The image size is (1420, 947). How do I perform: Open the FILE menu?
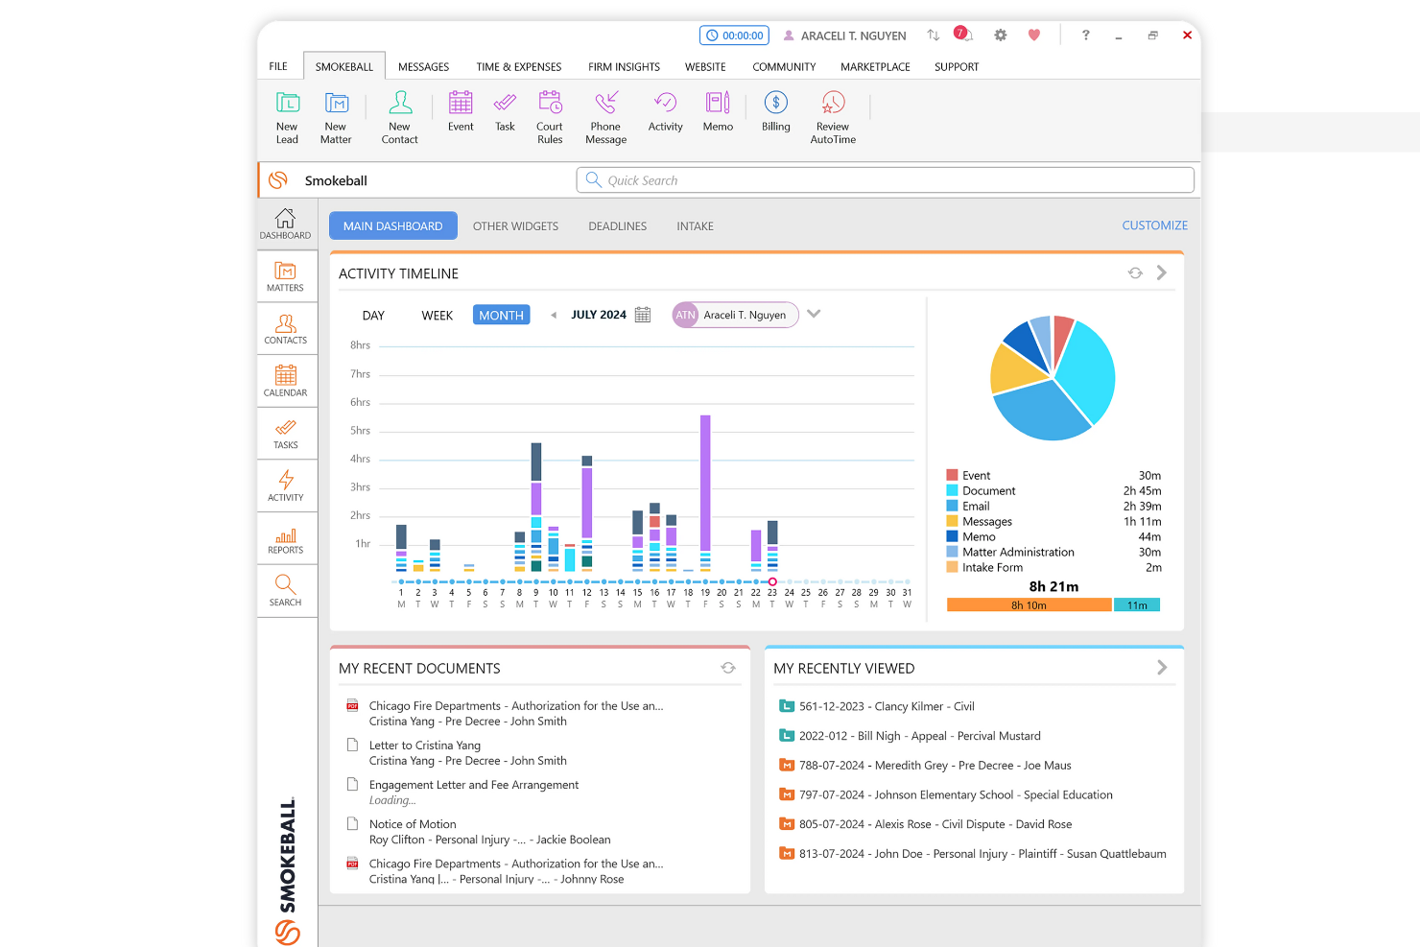click(278, 67)
